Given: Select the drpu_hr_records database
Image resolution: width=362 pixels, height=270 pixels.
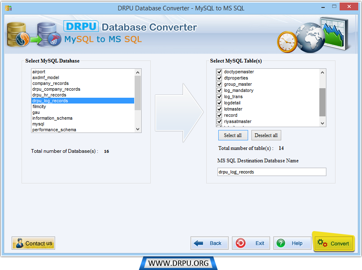Looking at the screenshot, I should pos(83,95).
